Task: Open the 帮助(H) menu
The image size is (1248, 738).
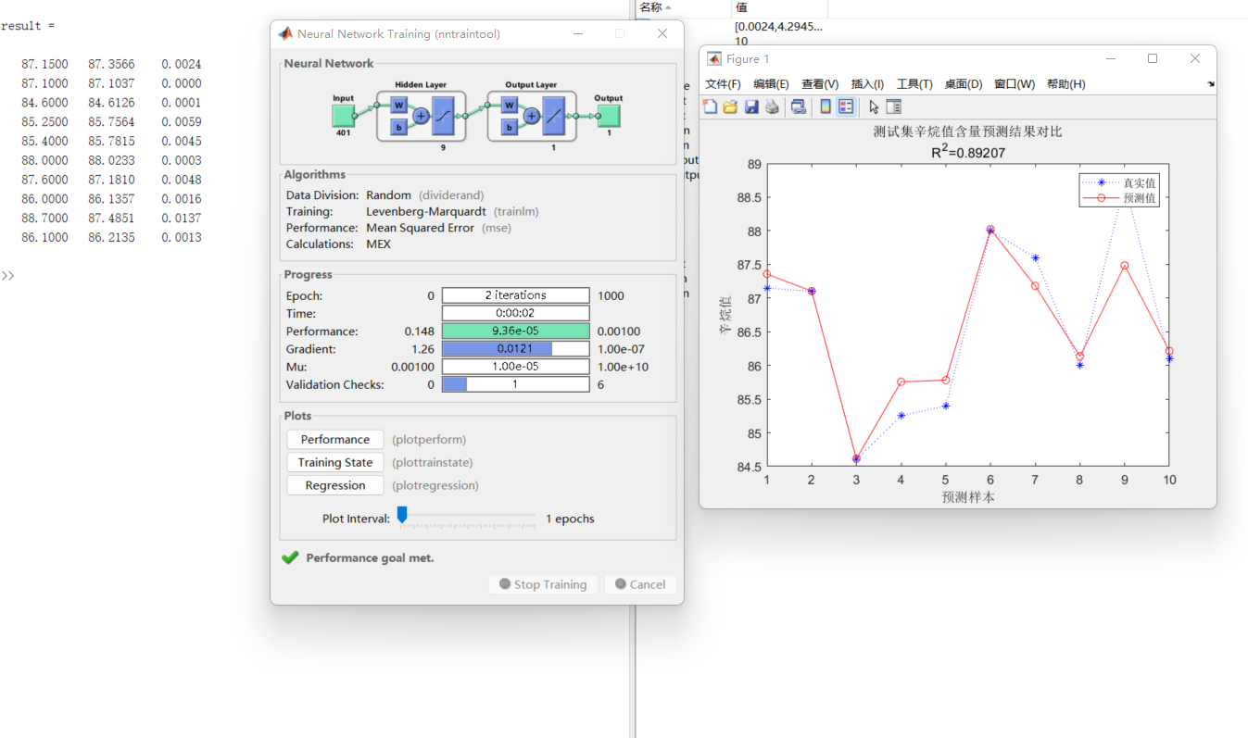Action: pos(1065,84)
